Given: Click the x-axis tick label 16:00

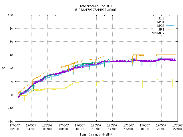Looking at the screenshot, I should [128, 129].
